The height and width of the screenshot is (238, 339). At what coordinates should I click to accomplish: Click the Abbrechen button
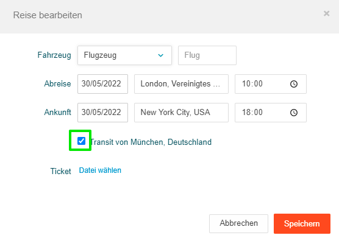238,223
